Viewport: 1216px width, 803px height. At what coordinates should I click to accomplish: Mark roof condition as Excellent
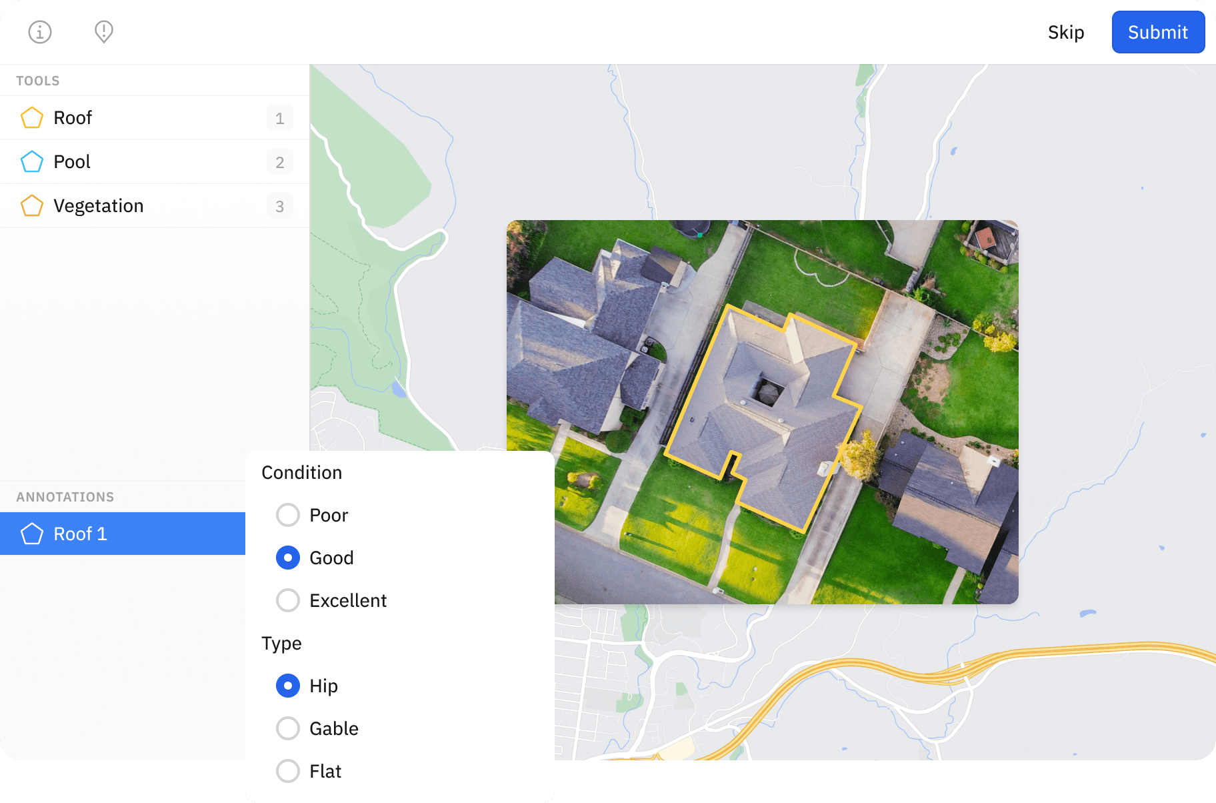[288, 600]
